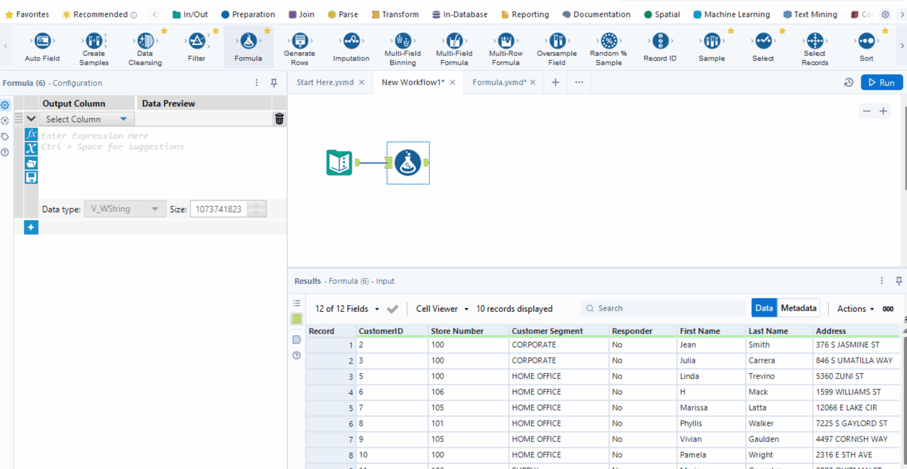Toggle the Data view in results

763,308
